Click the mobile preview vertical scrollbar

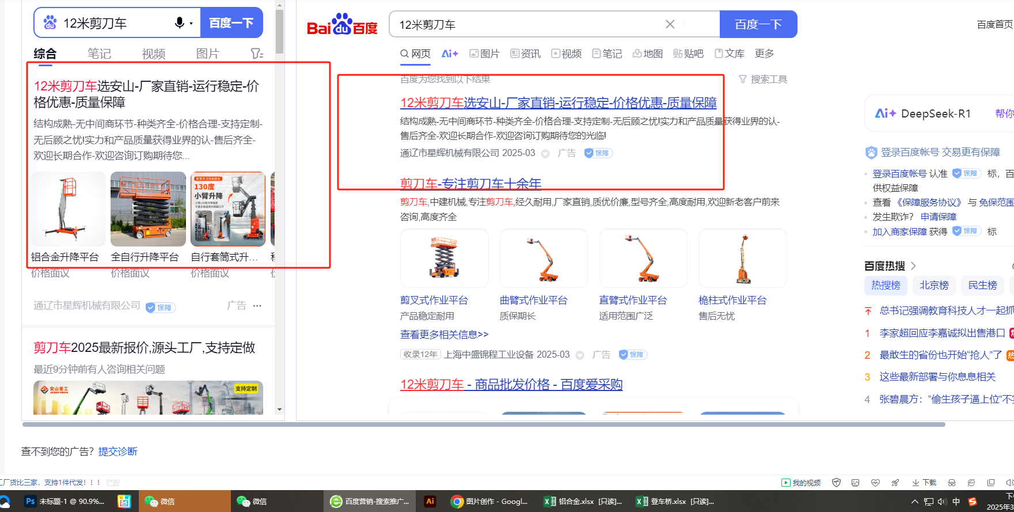(x=279, y=32)
